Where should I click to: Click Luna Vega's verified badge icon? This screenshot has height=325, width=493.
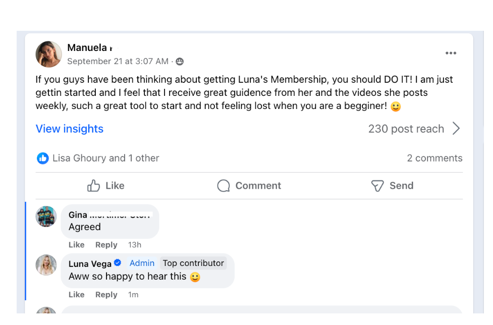(x=118, y=263)
